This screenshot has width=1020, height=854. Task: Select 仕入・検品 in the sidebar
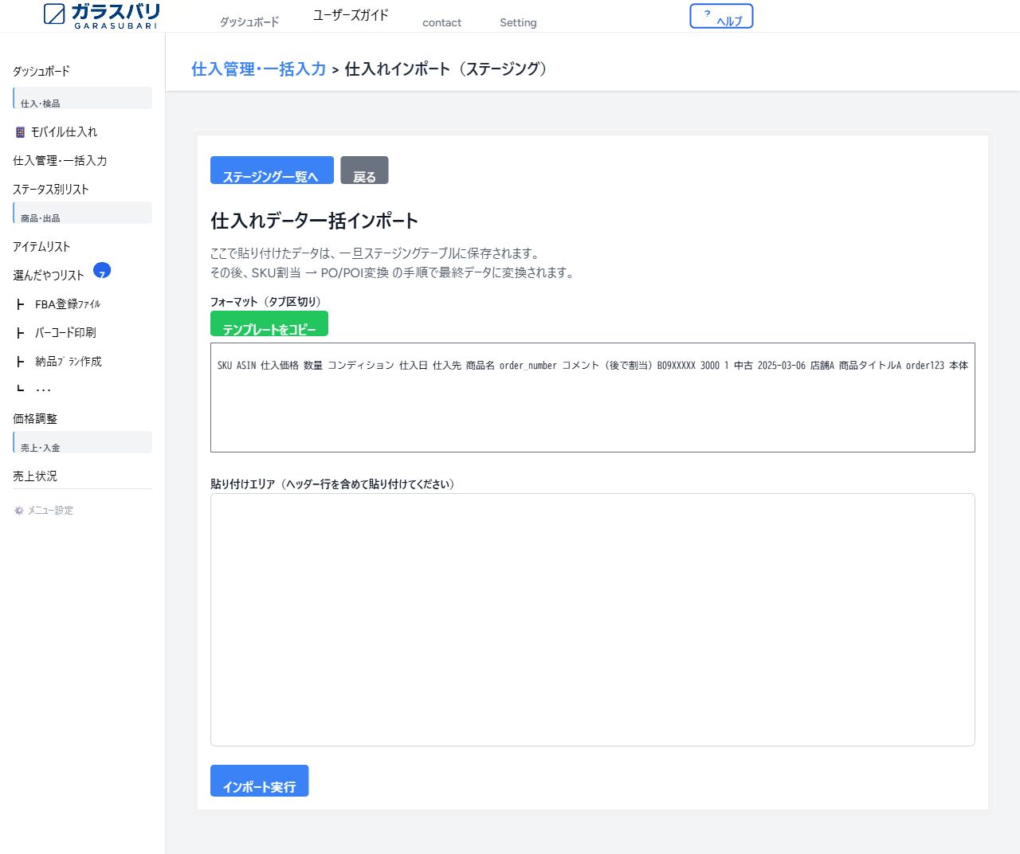41,102
